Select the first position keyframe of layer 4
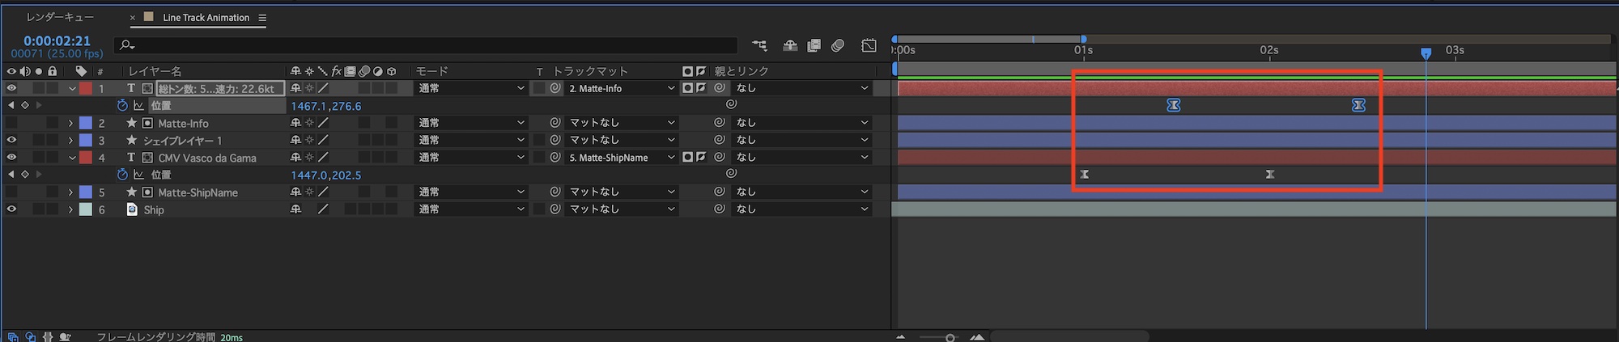The width and height of the screenshot is (1619, 342). pyautogui.click(x=1084, y=175)
